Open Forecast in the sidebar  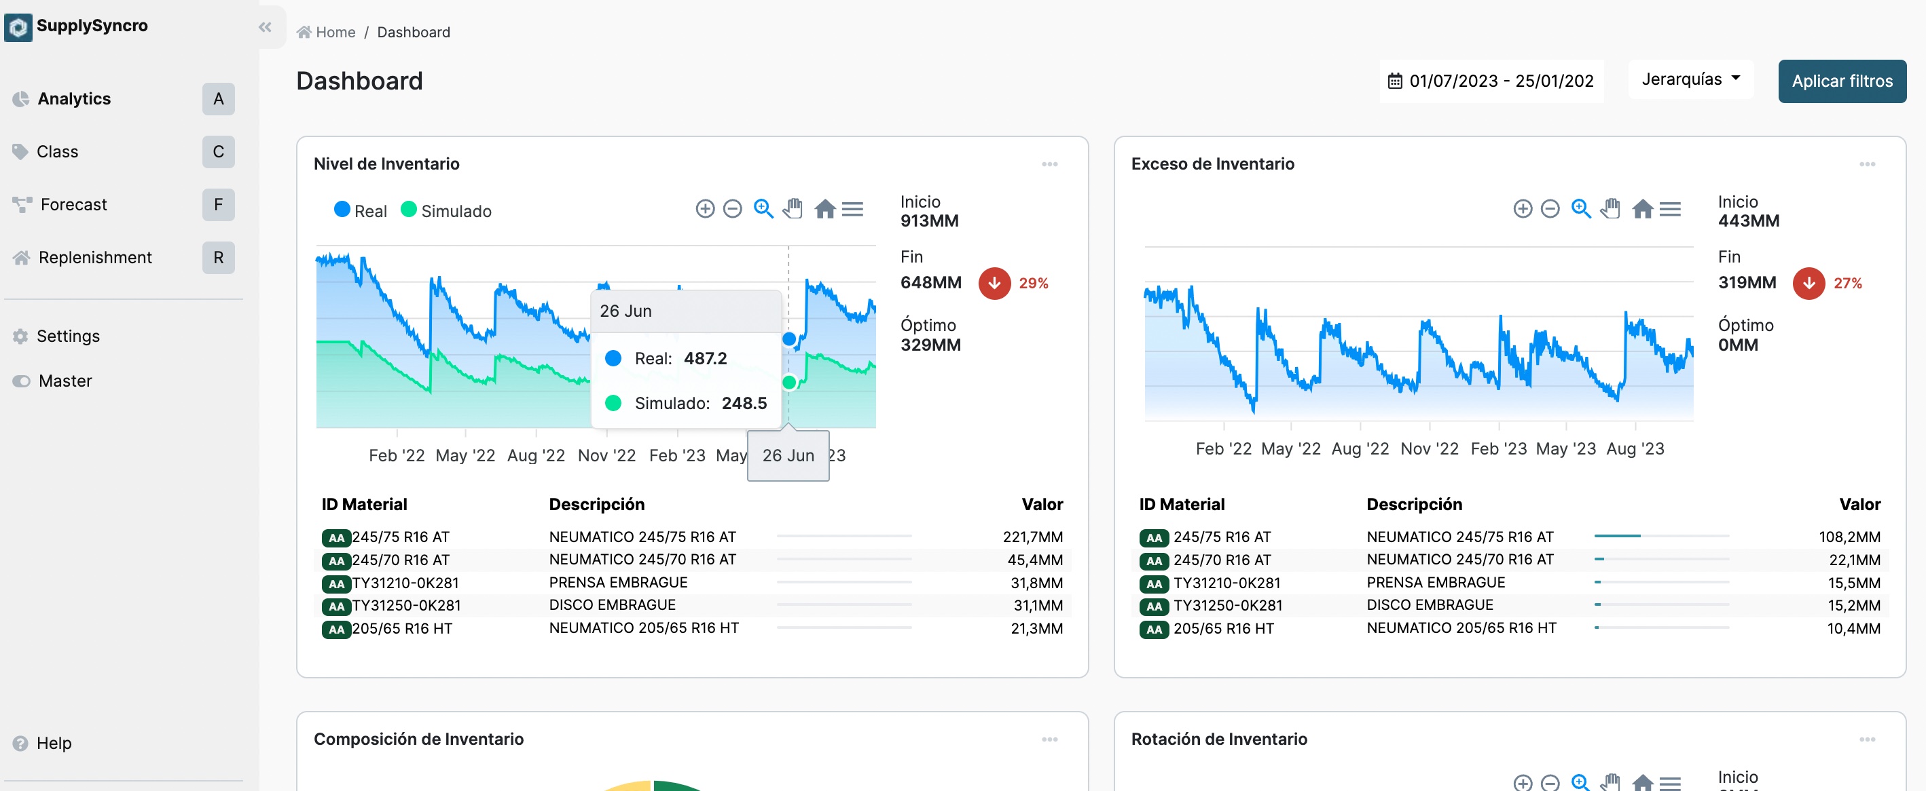click(73, 205)
